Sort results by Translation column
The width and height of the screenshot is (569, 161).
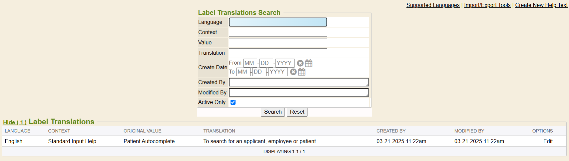[x=219, y=131]
